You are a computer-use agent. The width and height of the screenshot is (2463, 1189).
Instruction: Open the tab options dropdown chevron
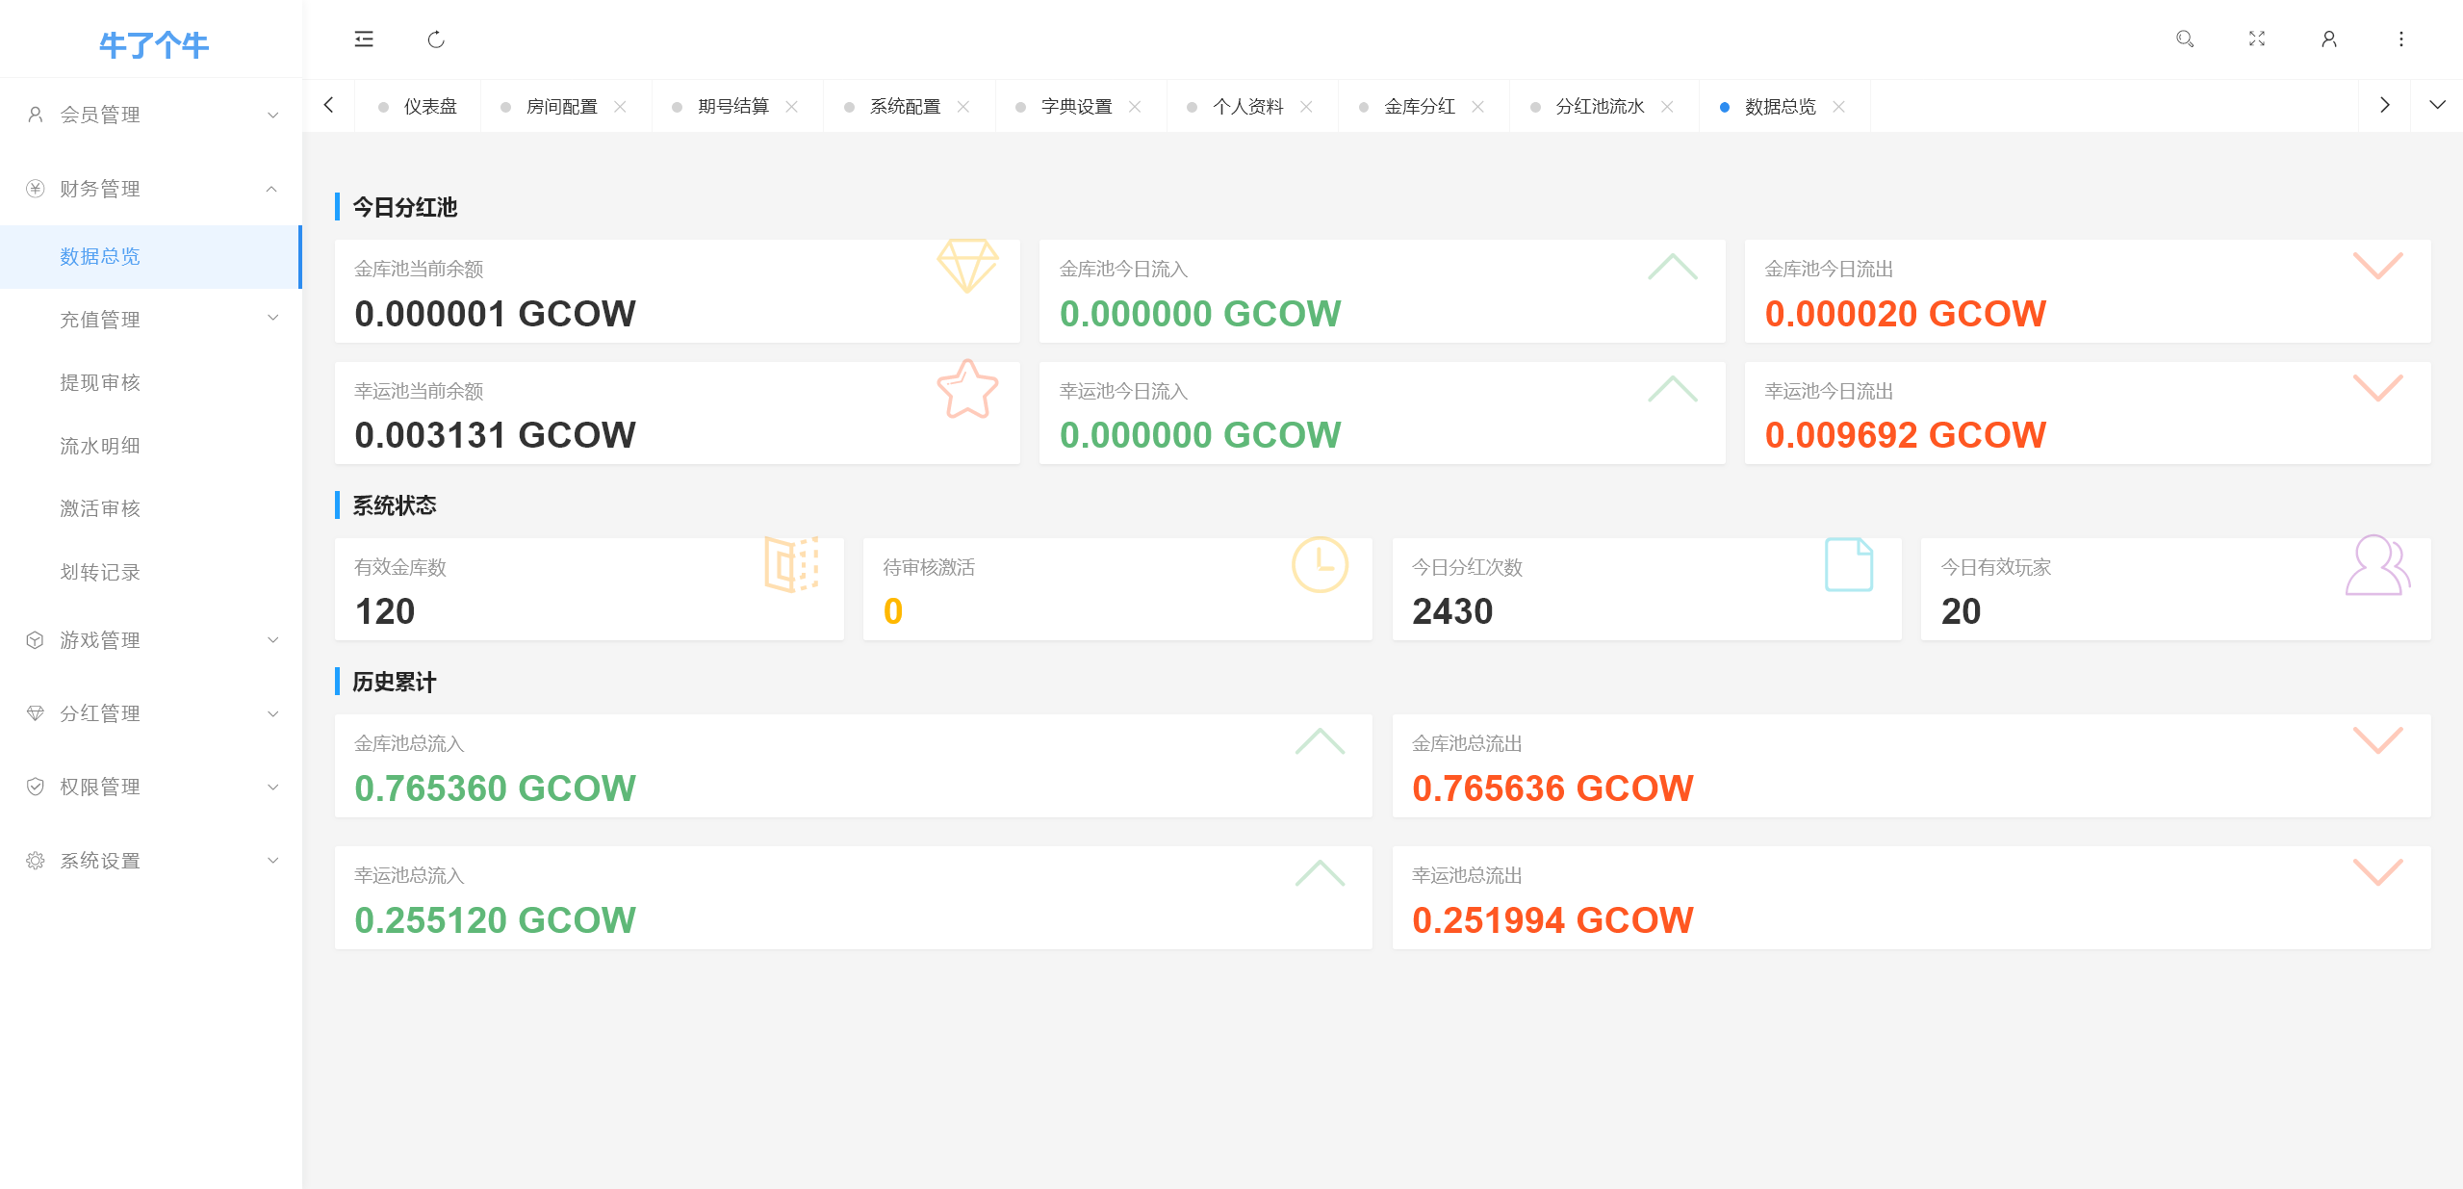(2437, 105)
